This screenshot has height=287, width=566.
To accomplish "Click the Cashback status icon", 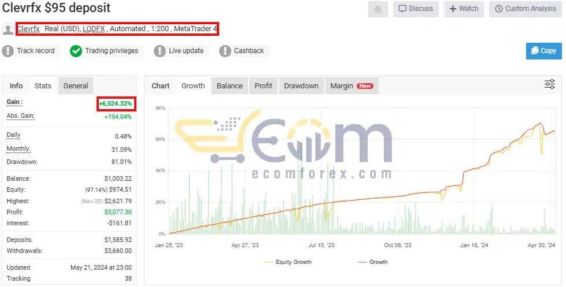I will click(225, 51).
